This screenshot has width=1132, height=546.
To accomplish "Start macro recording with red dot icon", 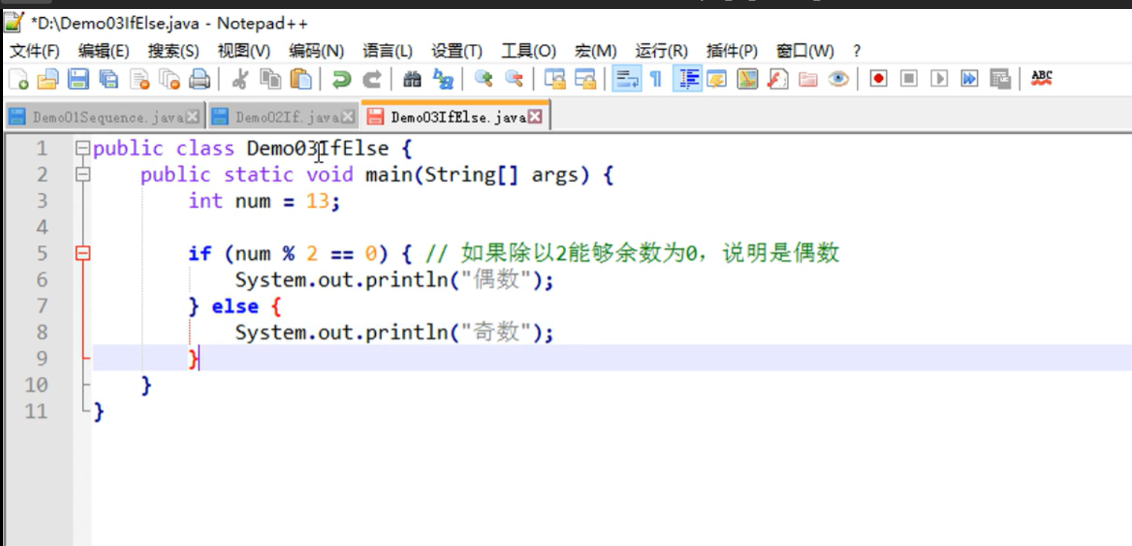I will coord(878,77).
